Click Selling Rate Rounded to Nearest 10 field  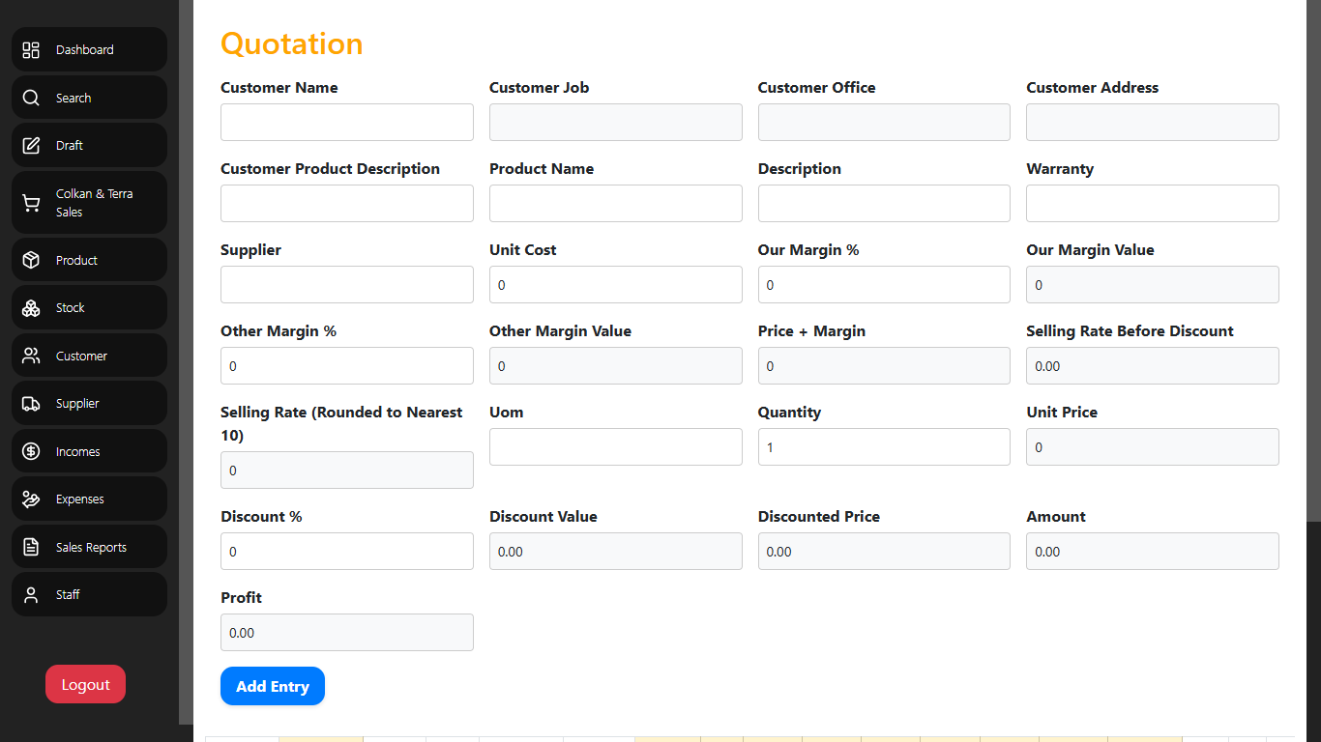pyautogui.click(x=347, y=471)
